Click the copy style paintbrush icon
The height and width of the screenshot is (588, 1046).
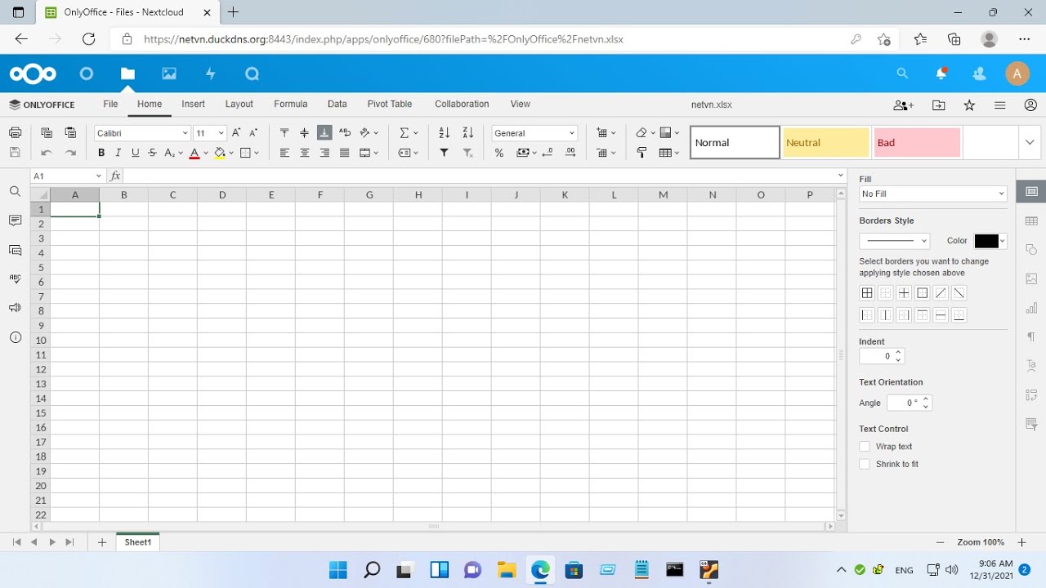tap(641, 153)
